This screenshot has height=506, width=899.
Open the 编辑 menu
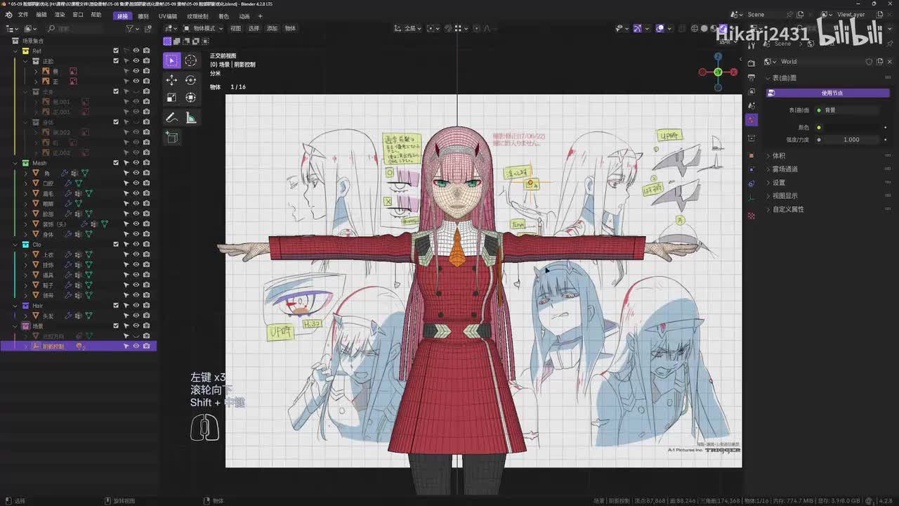41,15
